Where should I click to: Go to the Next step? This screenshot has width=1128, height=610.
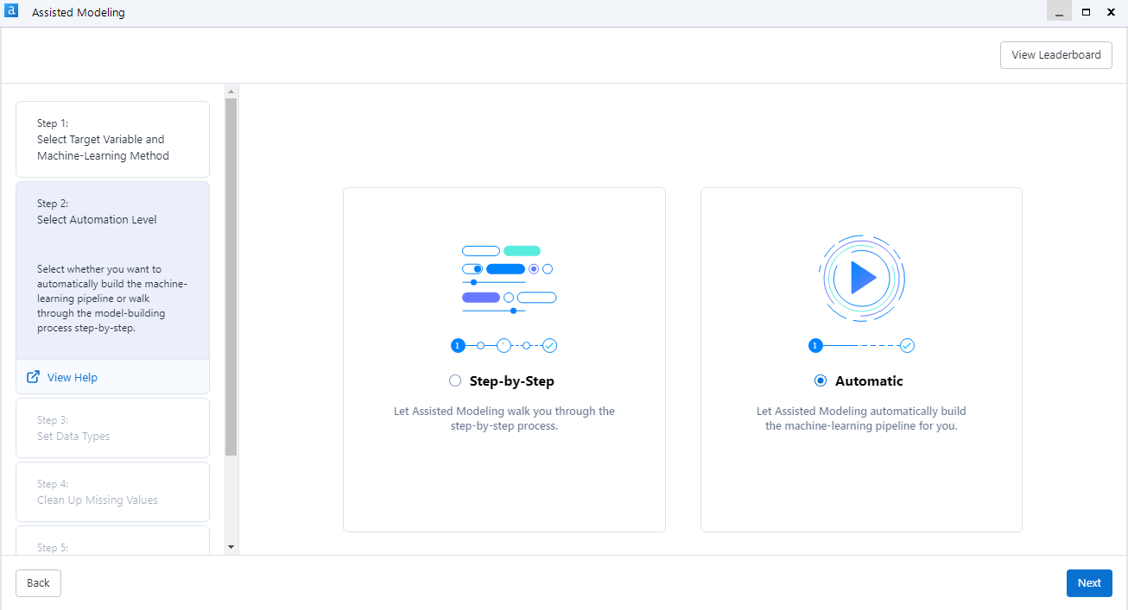(1089, 582)
